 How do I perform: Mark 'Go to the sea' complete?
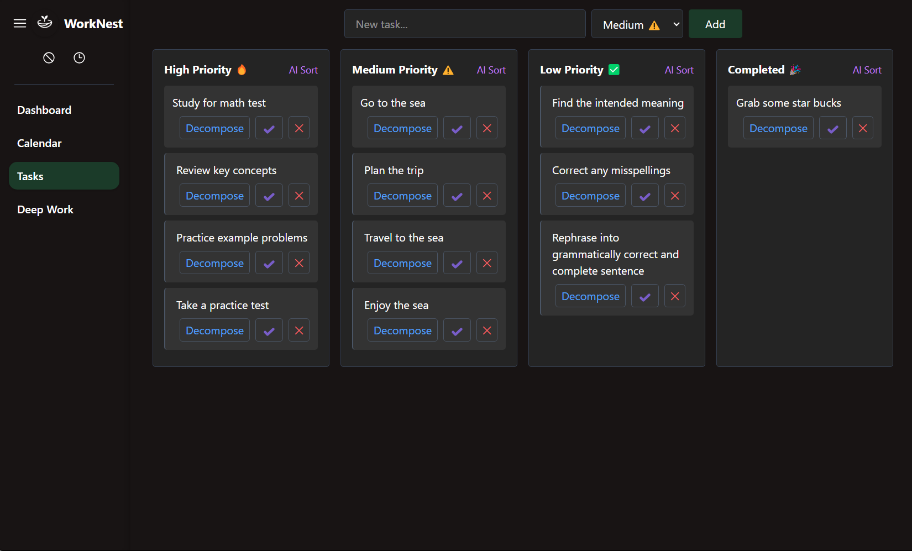(457, 128)
